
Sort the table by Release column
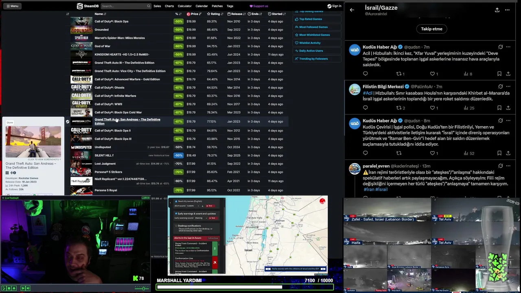(x=236, y=14)
